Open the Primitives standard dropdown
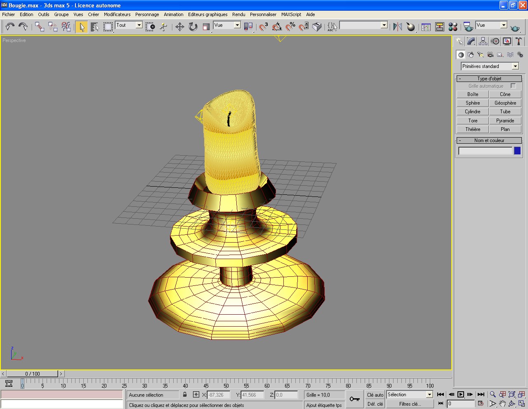Screen dimensions: 528x409 point(515,66)
